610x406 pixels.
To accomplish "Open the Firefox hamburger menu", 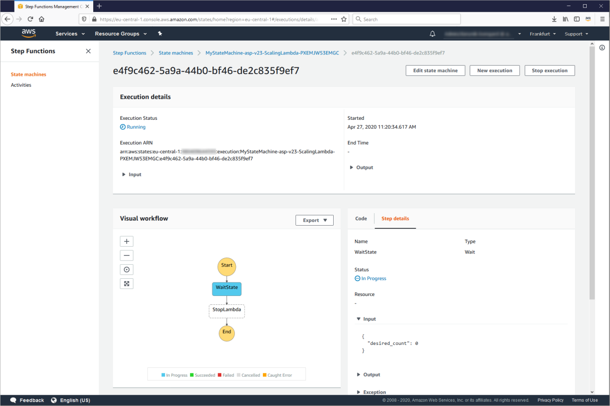I will 602,19.
